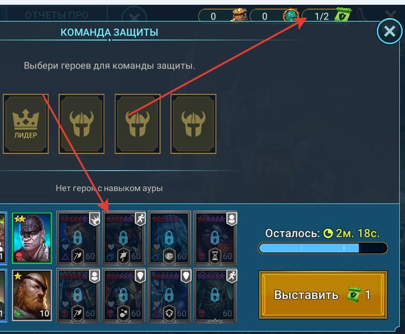Image resolution: width=405 pixels, height=334 pixels.
Task: Click locked hero with swirl faction icon
Action: tap(170, 238)
